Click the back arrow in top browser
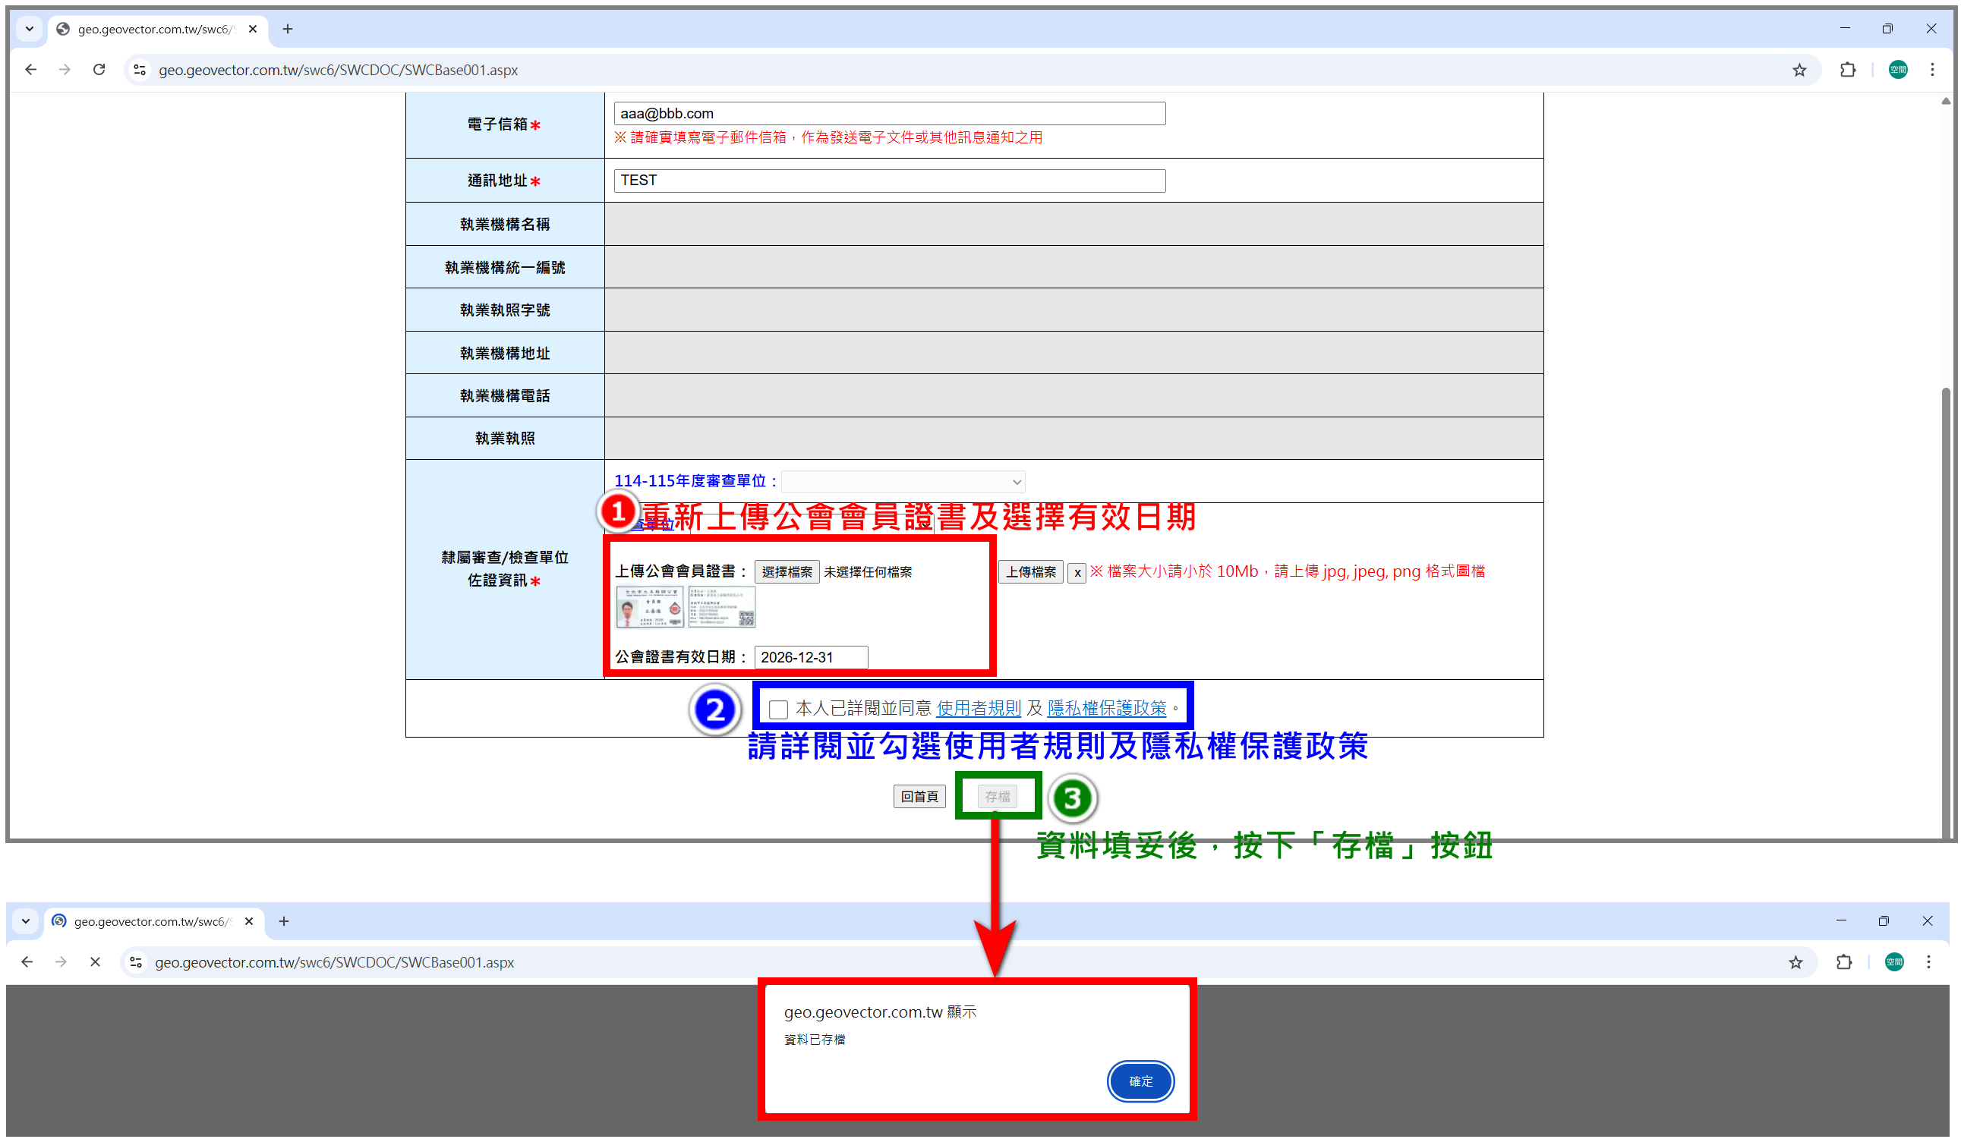This screenshot has height=1139, width=1961. pyautogui.click(x=30, y=70)
